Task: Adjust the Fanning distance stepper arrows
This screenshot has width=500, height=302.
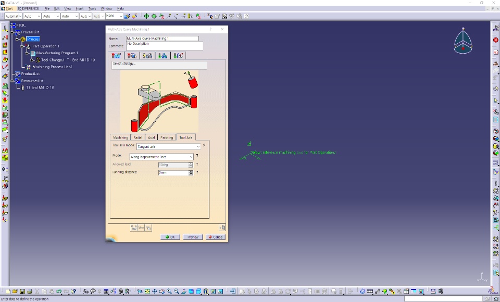Action: click(x=191, y=172)
